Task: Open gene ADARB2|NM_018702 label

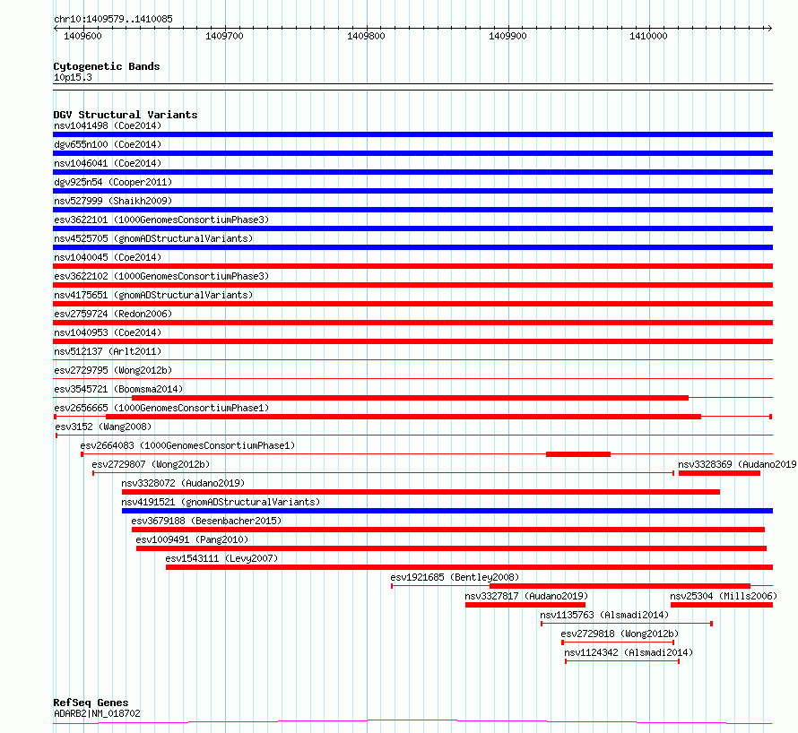Action: (97, 713)
